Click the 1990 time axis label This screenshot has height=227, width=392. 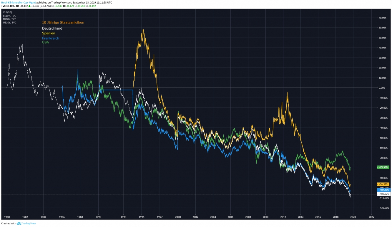98,217
